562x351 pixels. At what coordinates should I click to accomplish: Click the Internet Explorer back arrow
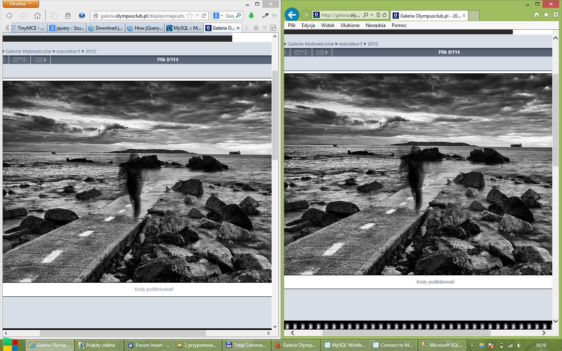[292, 15]
